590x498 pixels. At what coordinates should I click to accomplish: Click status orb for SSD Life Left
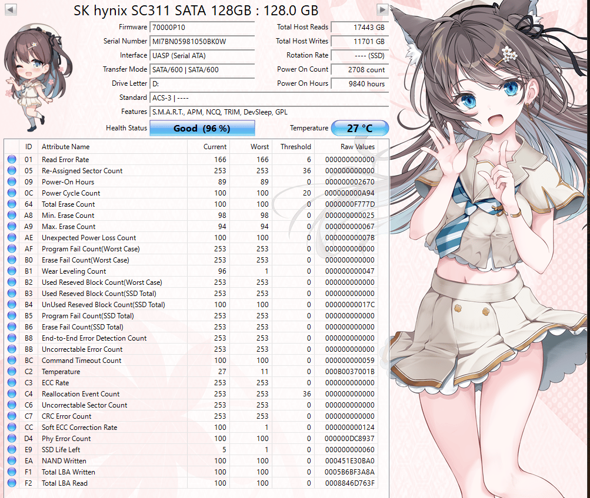[12, 450]
